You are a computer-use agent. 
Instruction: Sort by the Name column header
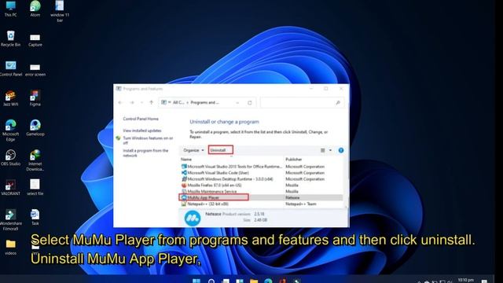click(x=186, y=159)
